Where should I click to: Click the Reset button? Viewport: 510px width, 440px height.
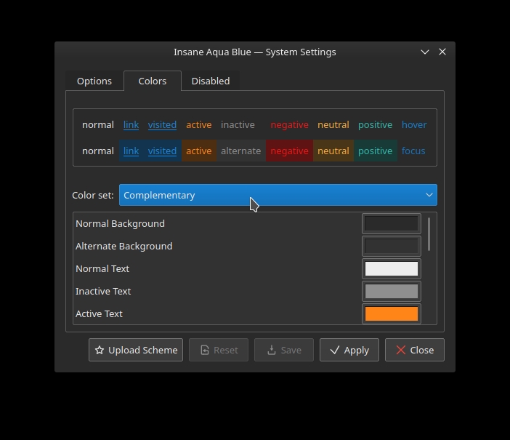(219, 350)
